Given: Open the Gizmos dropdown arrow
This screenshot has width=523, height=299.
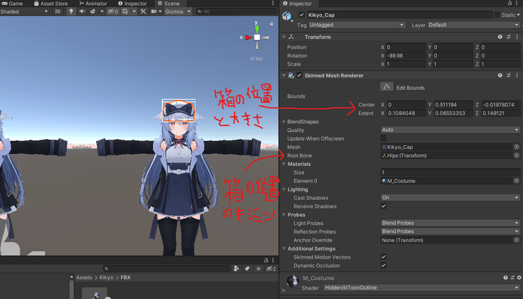Looking at the screenshot, I should (189, 11).
